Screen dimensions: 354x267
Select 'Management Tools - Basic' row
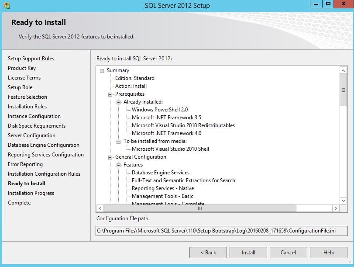pyautogui.click(x=162, y=196)
